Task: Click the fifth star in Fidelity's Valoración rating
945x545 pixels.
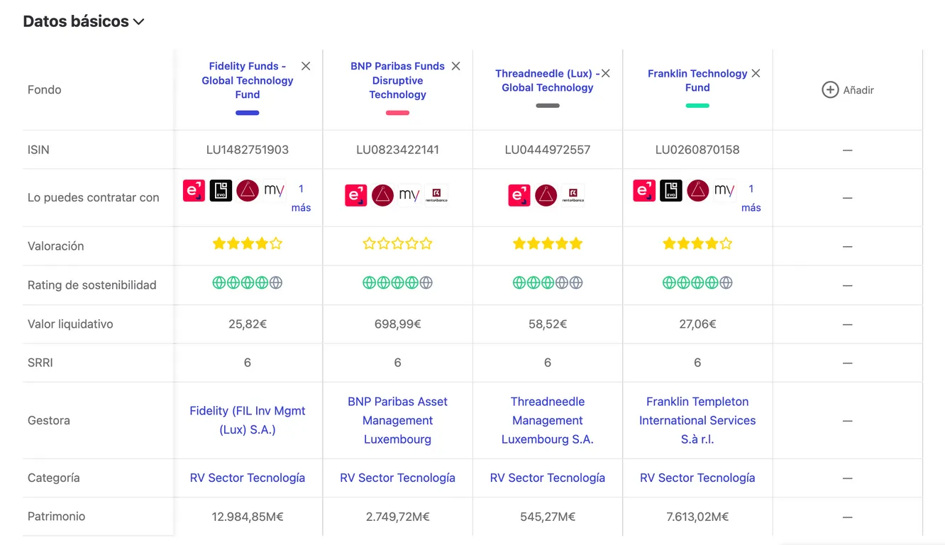Action: [x=275, y=243]
